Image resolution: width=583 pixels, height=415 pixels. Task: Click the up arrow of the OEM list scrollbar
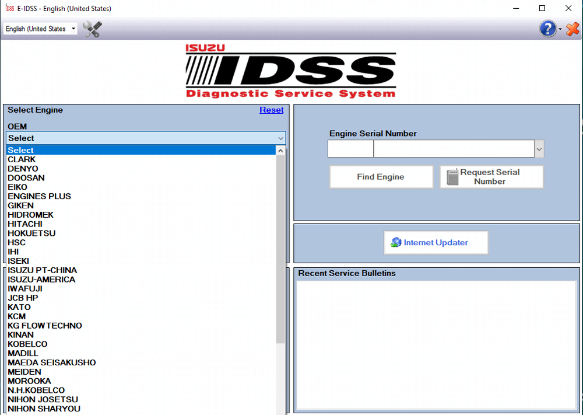tap(280, 150)
